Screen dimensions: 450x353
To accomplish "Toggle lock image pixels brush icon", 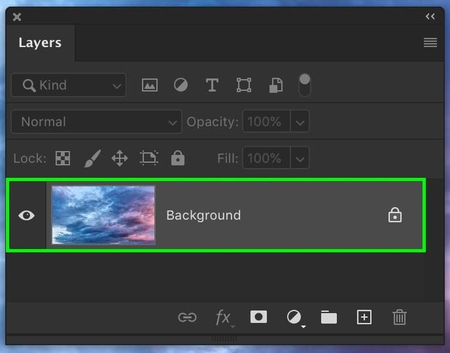I will (x=92, y=158).
